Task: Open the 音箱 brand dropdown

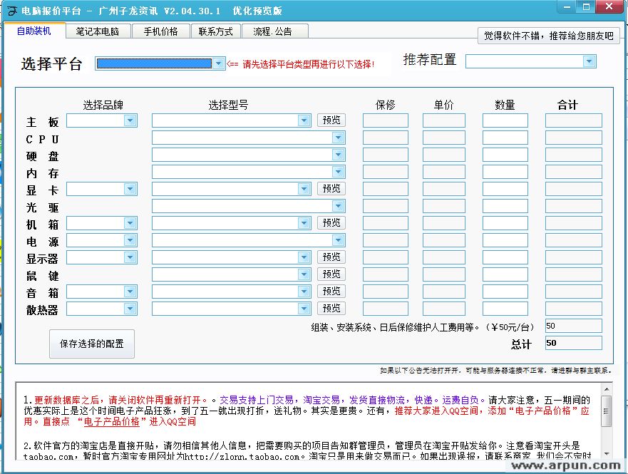Action: 130,292
